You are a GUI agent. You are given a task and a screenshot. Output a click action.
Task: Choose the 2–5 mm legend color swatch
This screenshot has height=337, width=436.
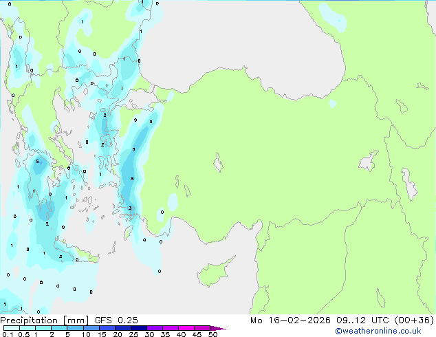pyautogui.click(x=59, y=328)
